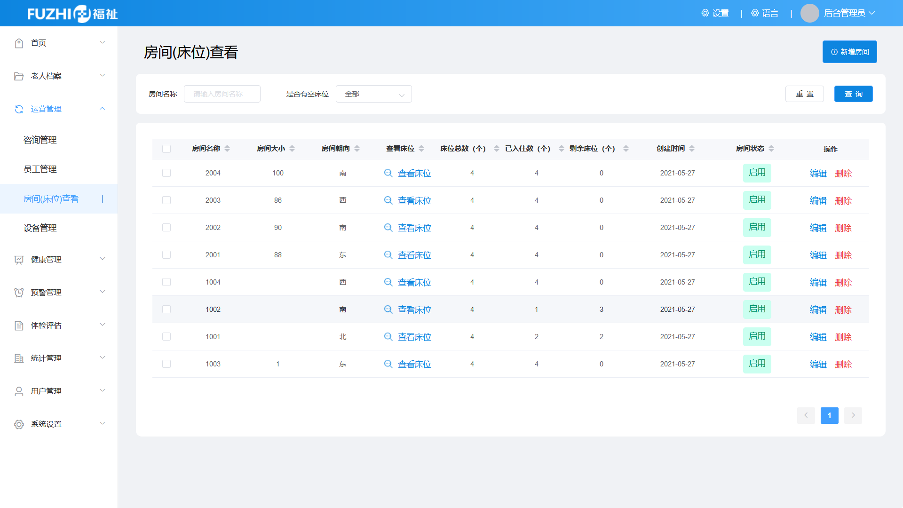Screen dimensions: 903x508
Task: Check the box for room 1003
Action: click(166, 364)
